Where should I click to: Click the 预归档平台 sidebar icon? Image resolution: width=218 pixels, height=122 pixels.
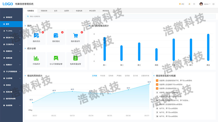(4, 38)
